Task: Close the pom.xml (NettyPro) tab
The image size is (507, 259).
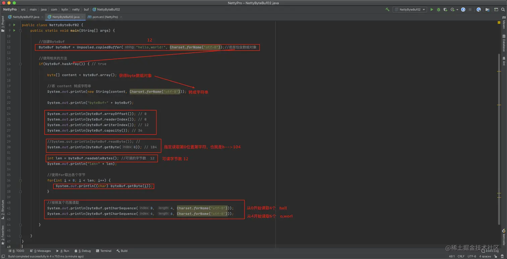Action: coord(121,17)
